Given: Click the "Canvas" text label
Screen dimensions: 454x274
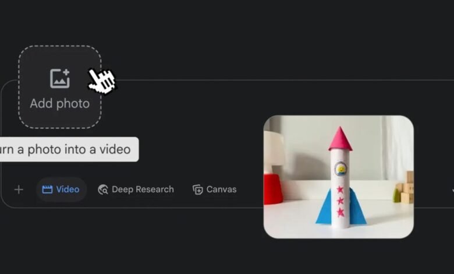Looking at the screenshot, I should 222,189.
